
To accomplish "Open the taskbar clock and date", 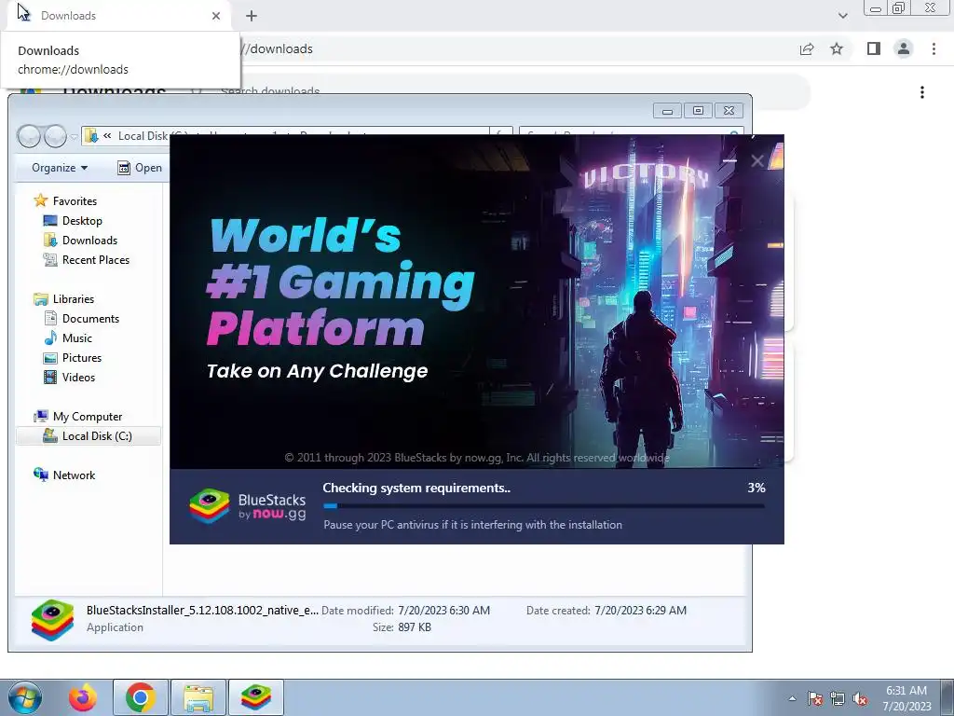I will [x=906, y=698].
